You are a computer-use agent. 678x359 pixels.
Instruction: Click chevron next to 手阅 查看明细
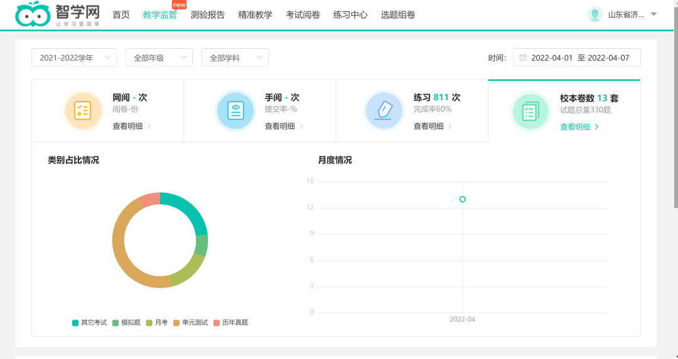pyautogui.click(x=301, y=126)
